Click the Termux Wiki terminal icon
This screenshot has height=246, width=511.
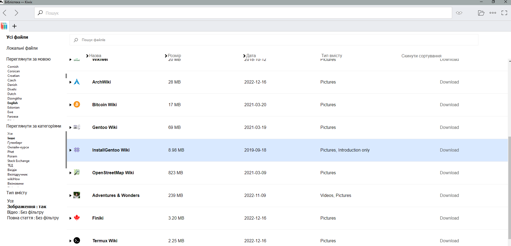click(77, 240)
